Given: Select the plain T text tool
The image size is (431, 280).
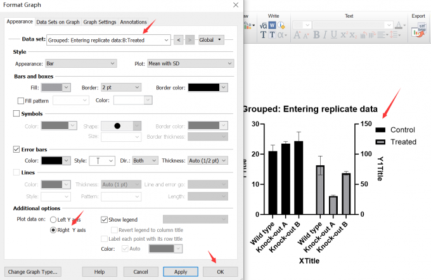Looking at the screenshot, I should [263, 35].
